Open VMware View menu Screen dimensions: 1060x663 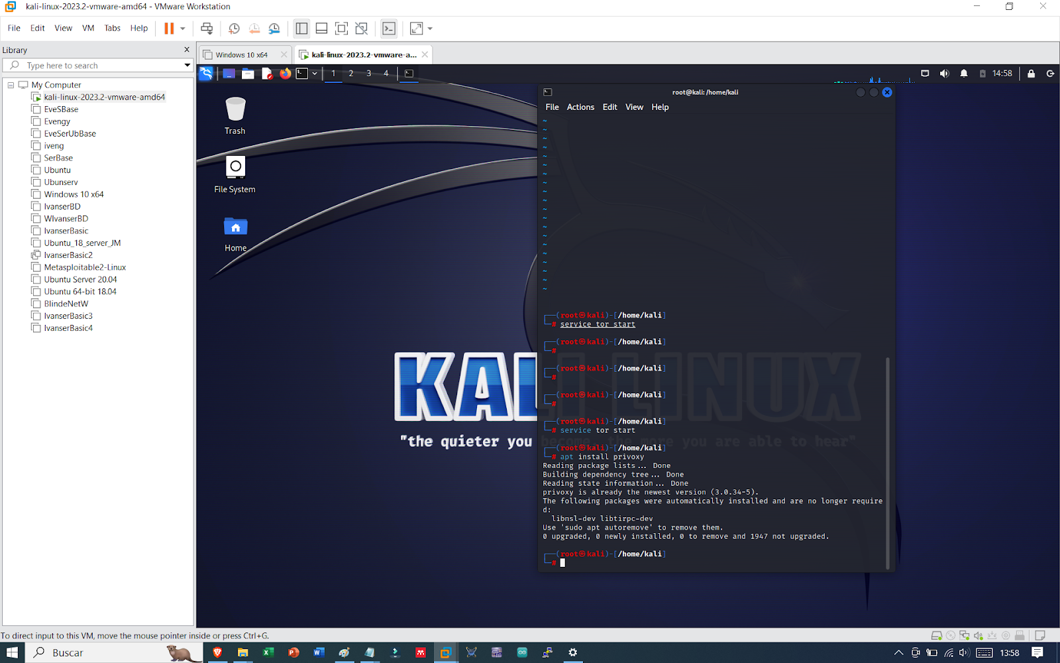(x=64, y=28)
